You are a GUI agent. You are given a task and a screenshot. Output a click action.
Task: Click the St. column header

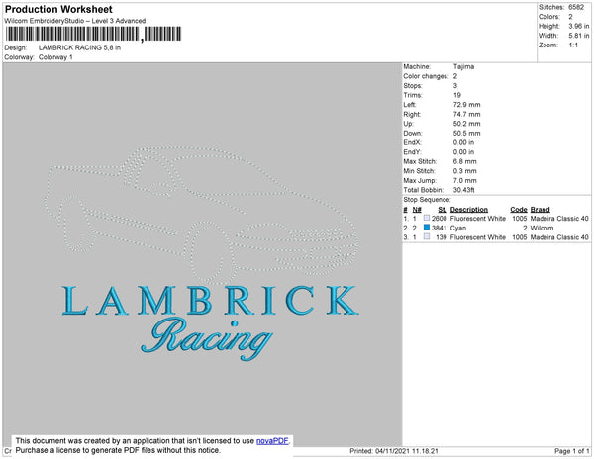[443, 210]
